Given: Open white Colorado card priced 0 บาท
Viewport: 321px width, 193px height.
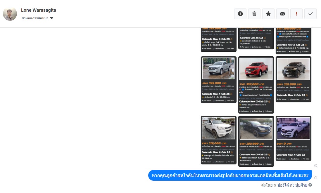Looking at the screenshot, I should 293,138.
